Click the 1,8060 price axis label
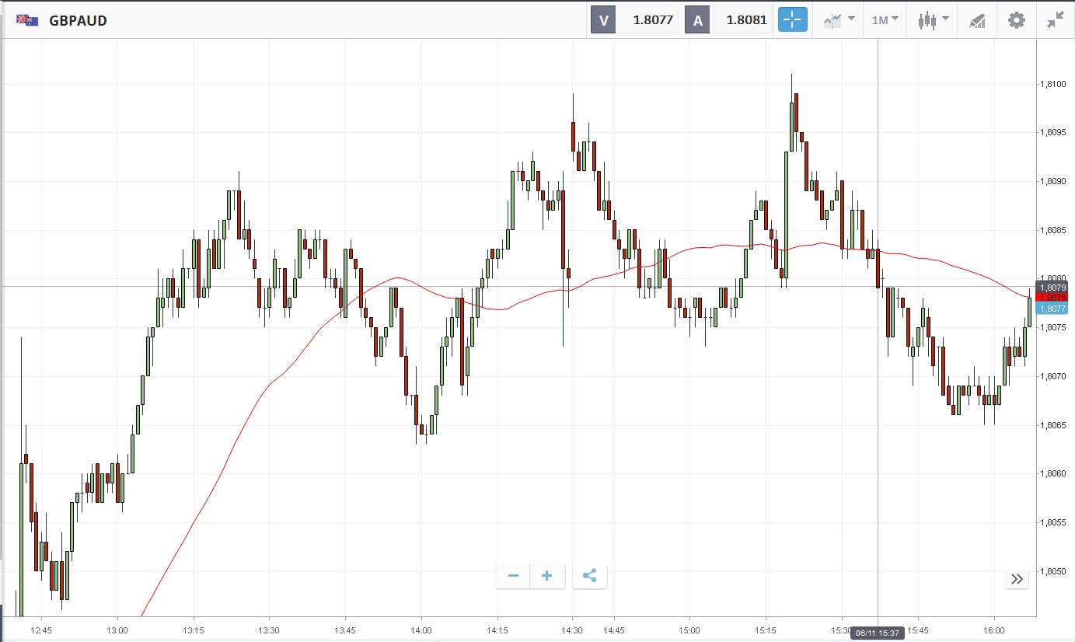This screenshot has height=642, width=1075. (x=1053, y=473)
